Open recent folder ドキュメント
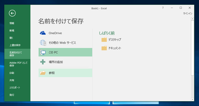 [115, 48]
